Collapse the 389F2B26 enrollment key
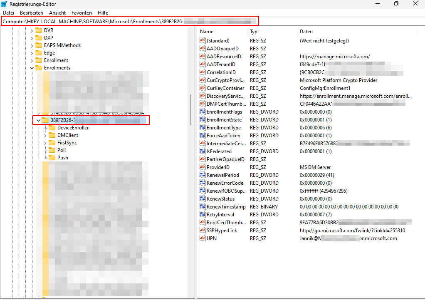 (x=39, y=120)
